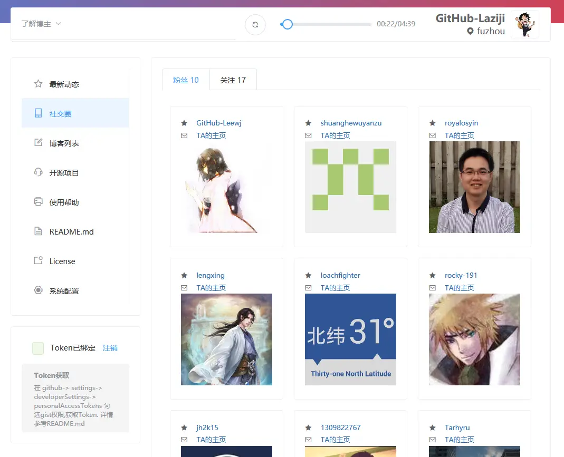Click the star icon next to rocky-191

[x=432, y=276]
